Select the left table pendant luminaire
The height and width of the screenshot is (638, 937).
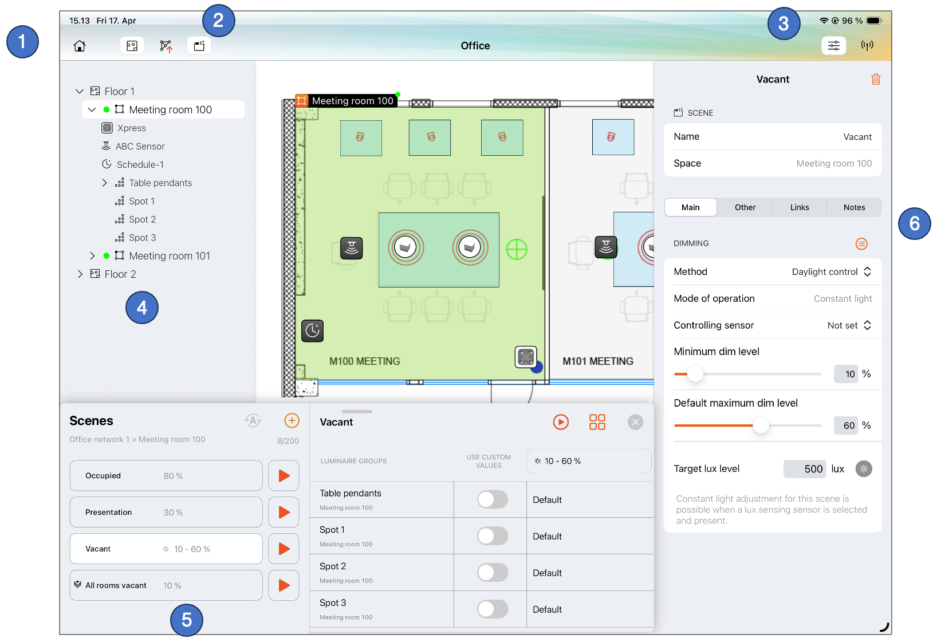(x=406, y=247)
